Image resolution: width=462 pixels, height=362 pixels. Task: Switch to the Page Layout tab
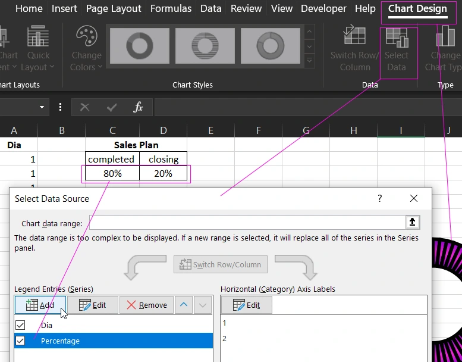pos(114,8)
